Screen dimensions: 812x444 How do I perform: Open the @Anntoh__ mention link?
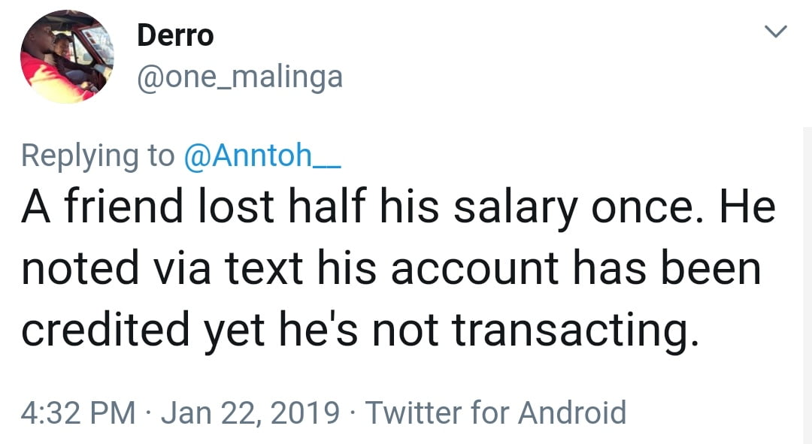point(262,155)
